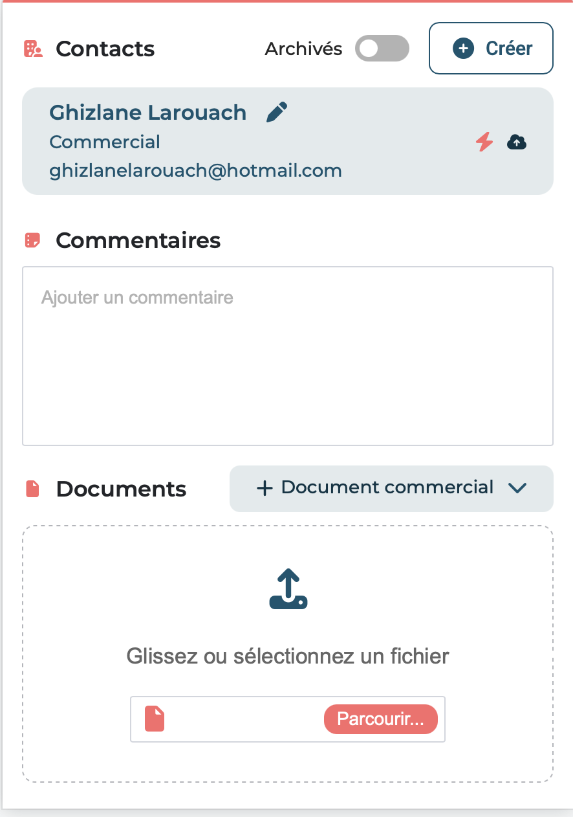Image resolution: width=573 pixels, height=817 pixels.
Task: Click the cloud upload icon on contact card
Action: [x=517, y=141]
